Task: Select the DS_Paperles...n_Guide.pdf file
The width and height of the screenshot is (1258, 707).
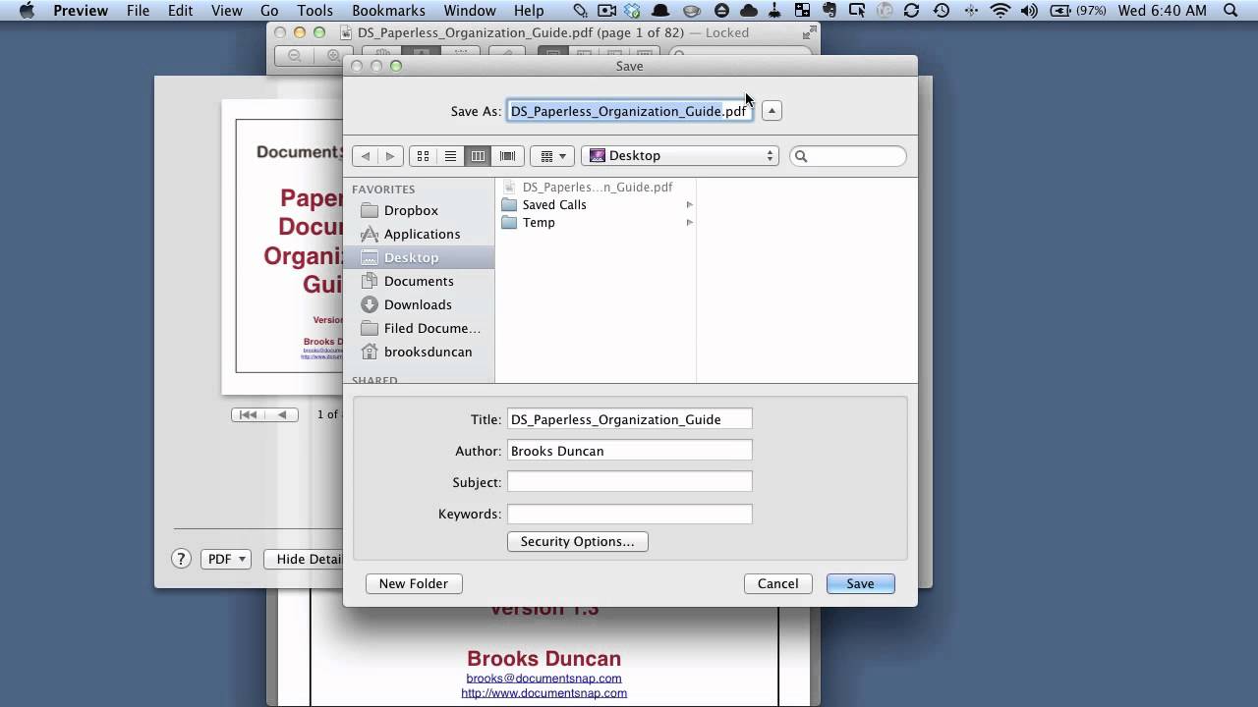Action: point(597,187)
